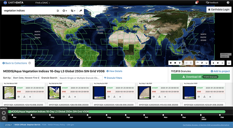
Task: Click the edit shapes map tool
Action: [186, 63]
